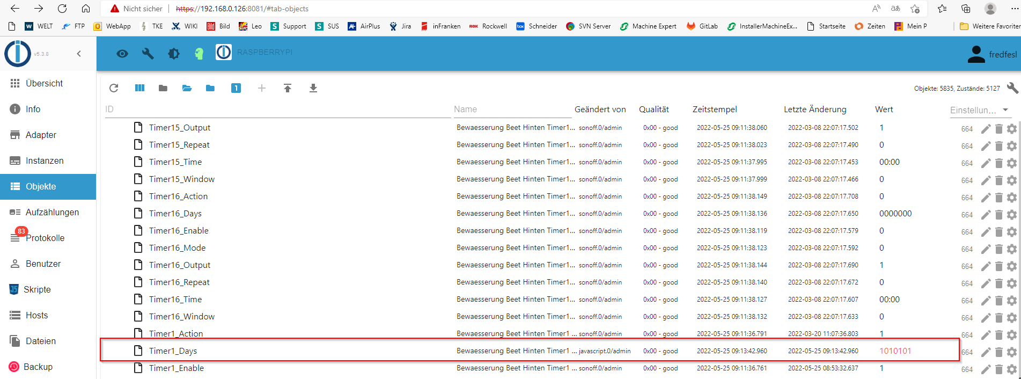Delete Timer16_Output with trash icon
Viewport: 1021px width, 379px height.
click(x=999, y=266)
